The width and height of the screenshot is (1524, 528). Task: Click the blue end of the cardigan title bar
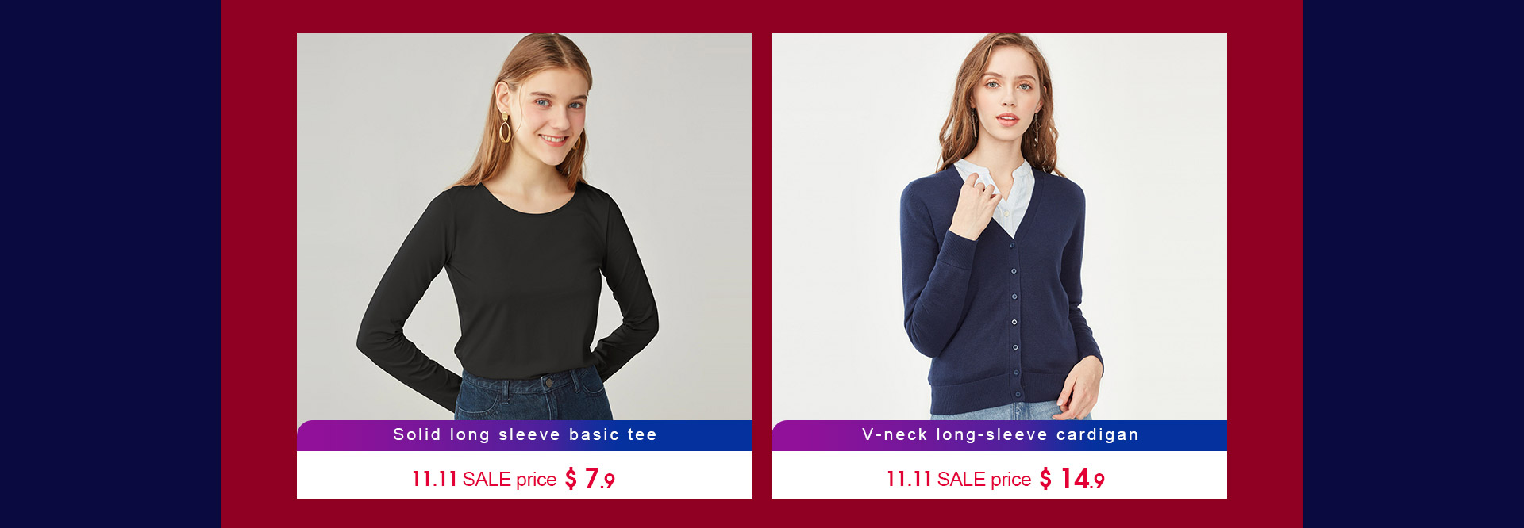tap(1203, 435)
